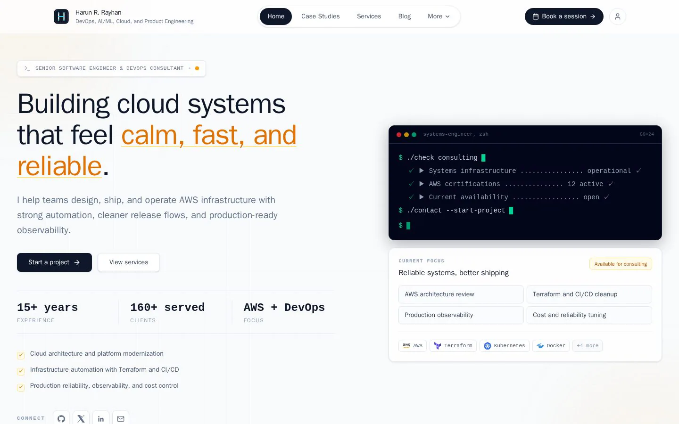Go to the Home tab
The image size is (679, 424).
coord(276,16)
